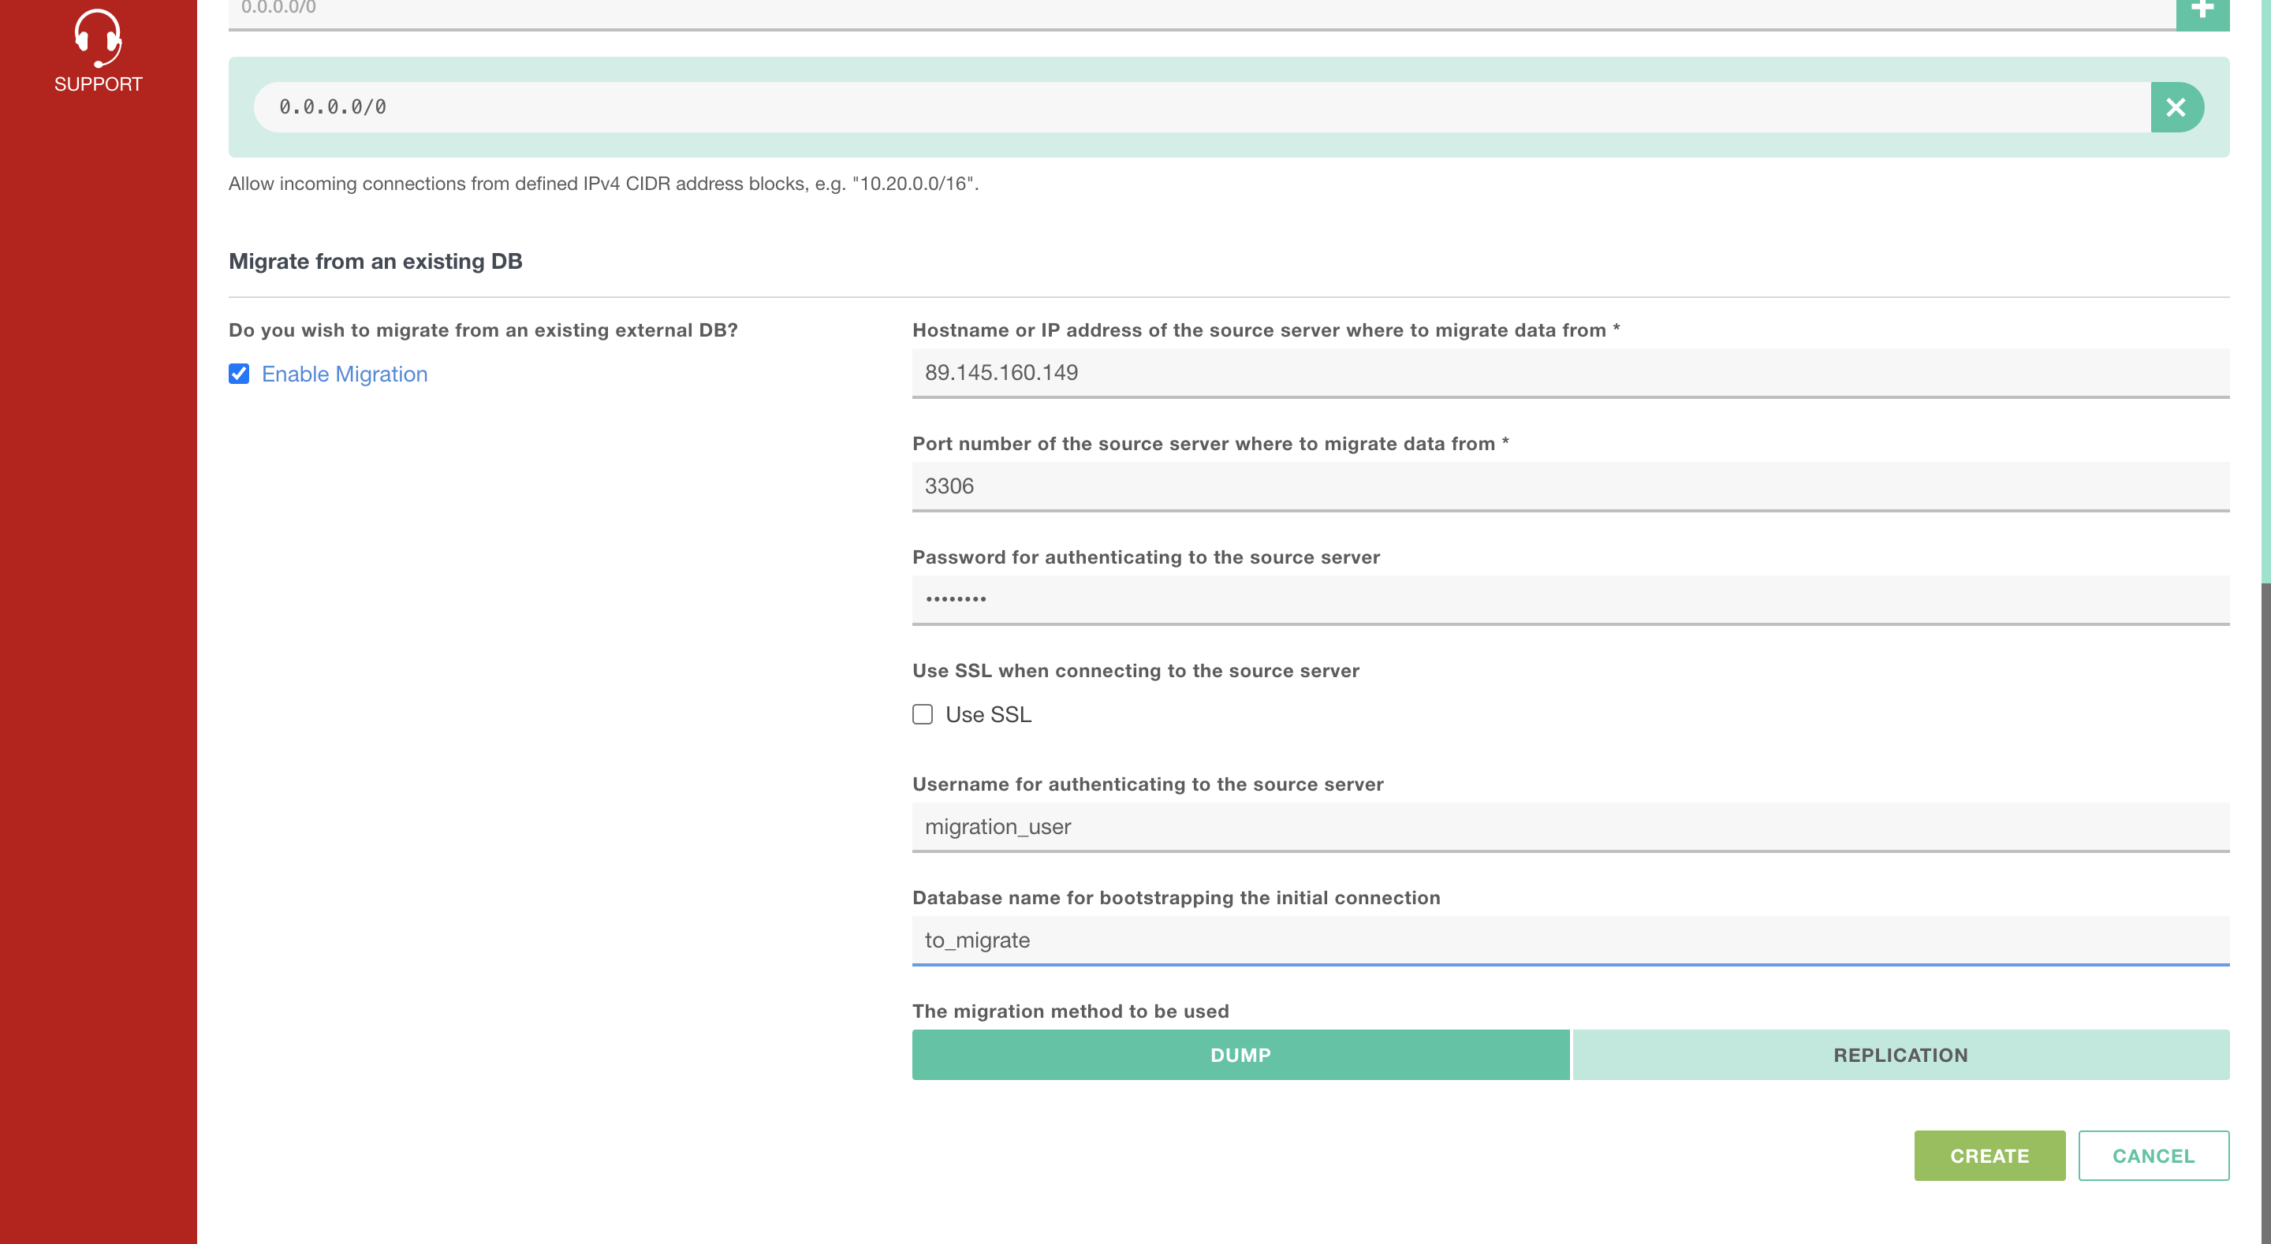Click the CANCEL button
The width and height of the screenshot is (2271, 1244).
pos(2154,1155)
